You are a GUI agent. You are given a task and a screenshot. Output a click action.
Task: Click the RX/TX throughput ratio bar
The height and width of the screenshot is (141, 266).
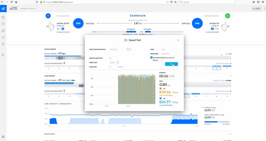(x=217, y=122)
